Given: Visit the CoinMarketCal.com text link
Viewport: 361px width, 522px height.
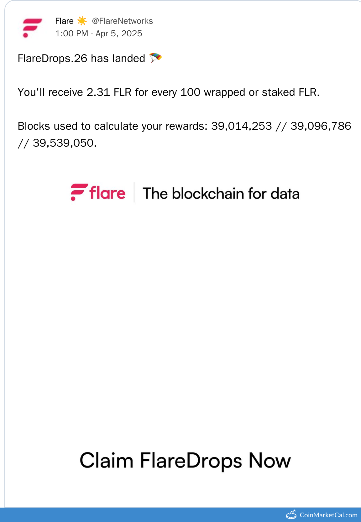Looking at the screenshot, I should 328,515.
